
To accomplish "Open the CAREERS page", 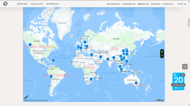I will point(156,4).
